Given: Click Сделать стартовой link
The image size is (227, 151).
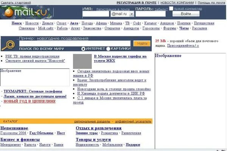Looking at the screenshot, I should 16,3.
